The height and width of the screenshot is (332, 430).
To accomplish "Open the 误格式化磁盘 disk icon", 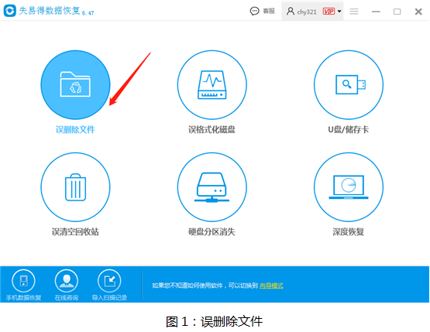I will (x=212, y=84).
